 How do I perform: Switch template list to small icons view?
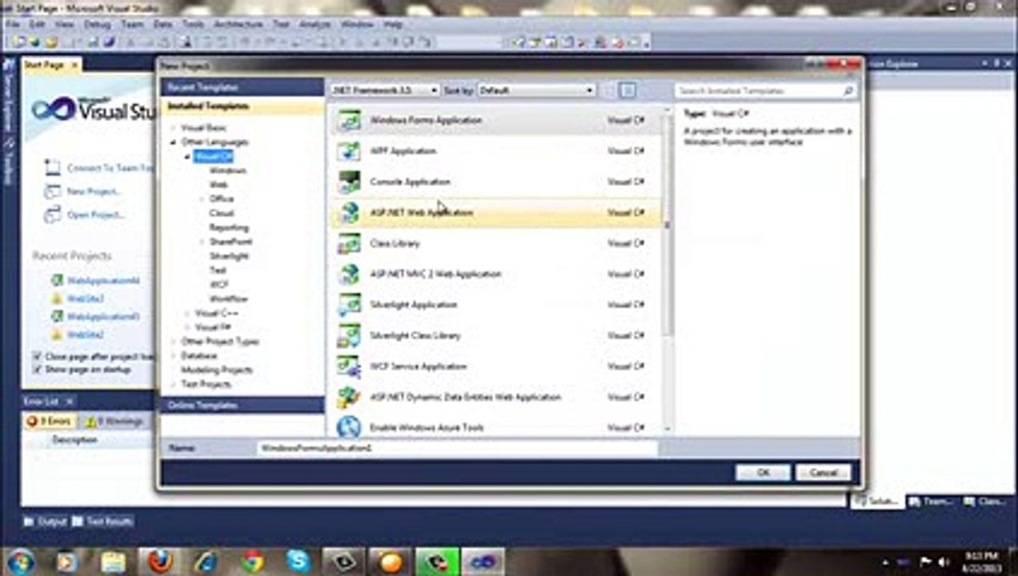(611, 90)
